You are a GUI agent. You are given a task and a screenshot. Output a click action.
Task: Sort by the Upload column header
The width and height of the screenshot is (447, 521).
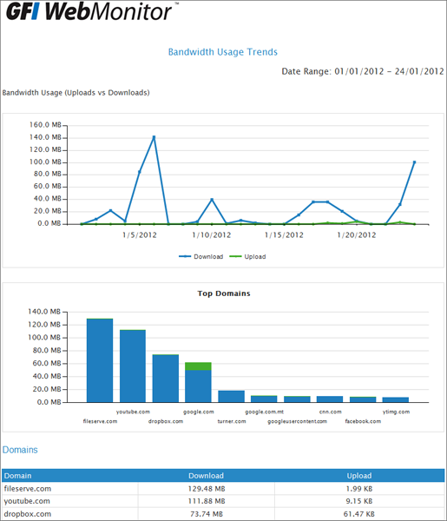pos(359,476)
